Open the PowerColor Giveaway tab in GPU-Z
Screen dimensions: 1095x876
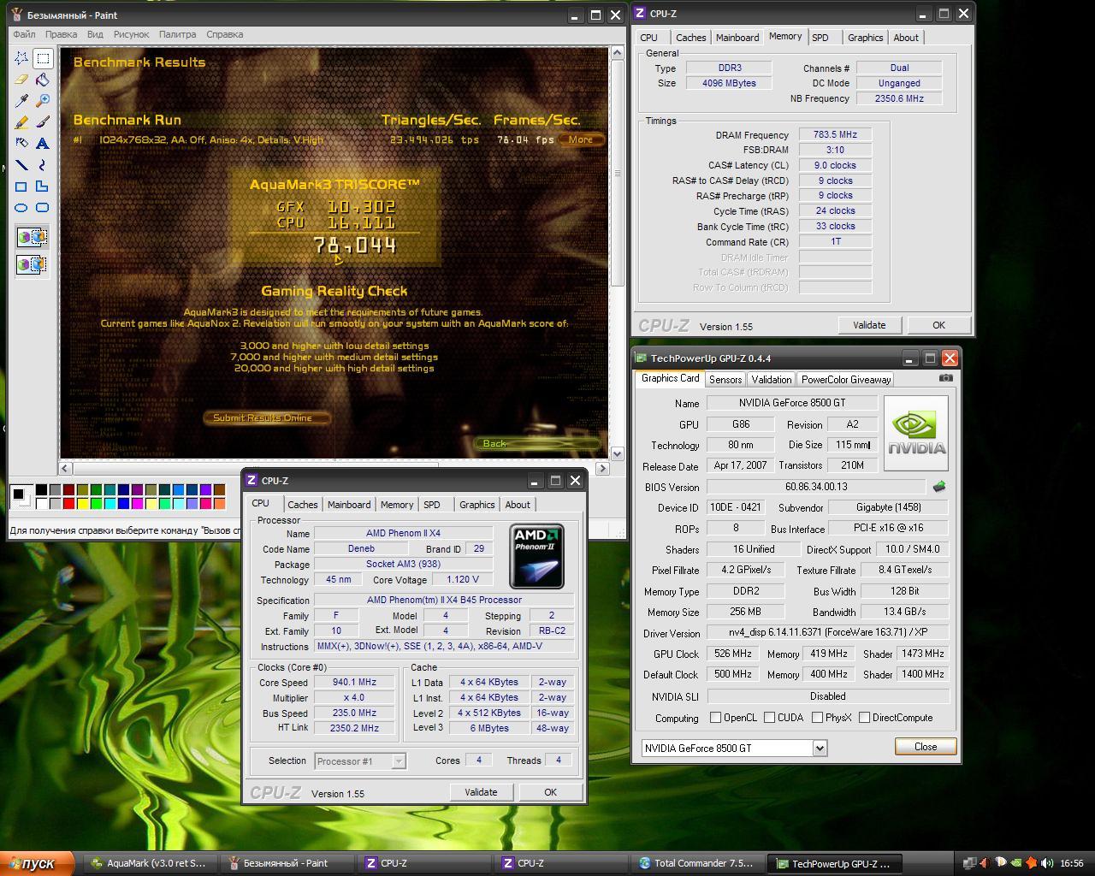coord(846,380)
